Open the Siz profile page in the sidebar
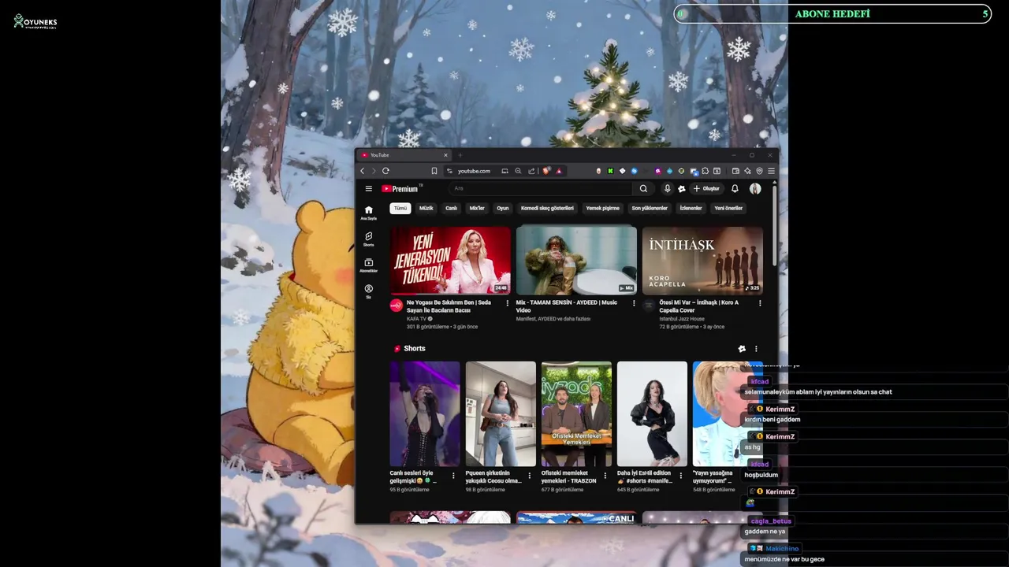The image size is (1009, 567). pos(368,291)
